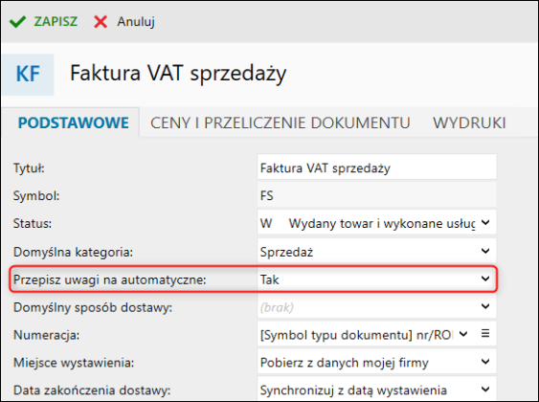This screenshot has height=402, width=539.
Task: Click the Przepisz uwagi na automatyczne: label
Action: [x=110, y=280]
